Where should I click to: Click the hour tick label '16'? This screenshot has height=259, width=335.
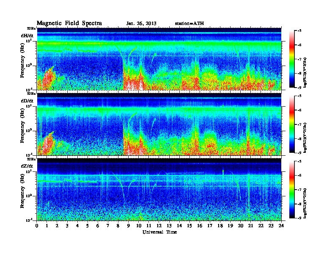tap(200, 226)
